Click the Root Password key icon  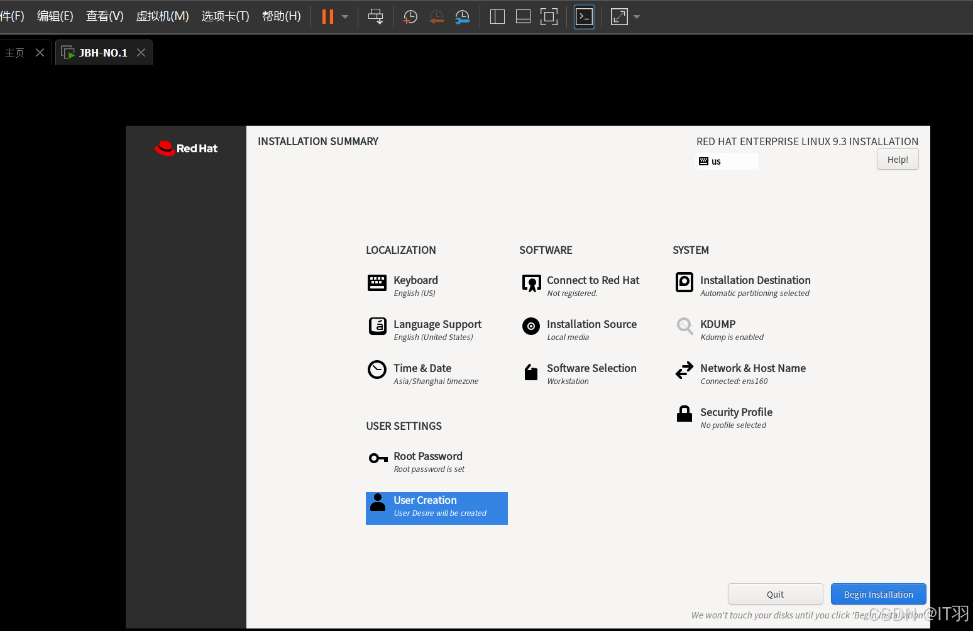click(378, 458)
